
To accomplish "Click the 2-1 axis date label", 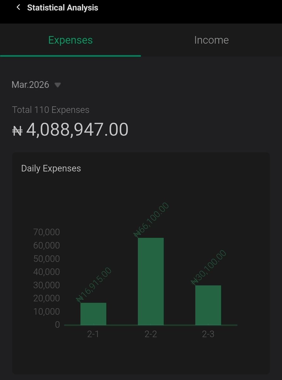I will 93,334.
